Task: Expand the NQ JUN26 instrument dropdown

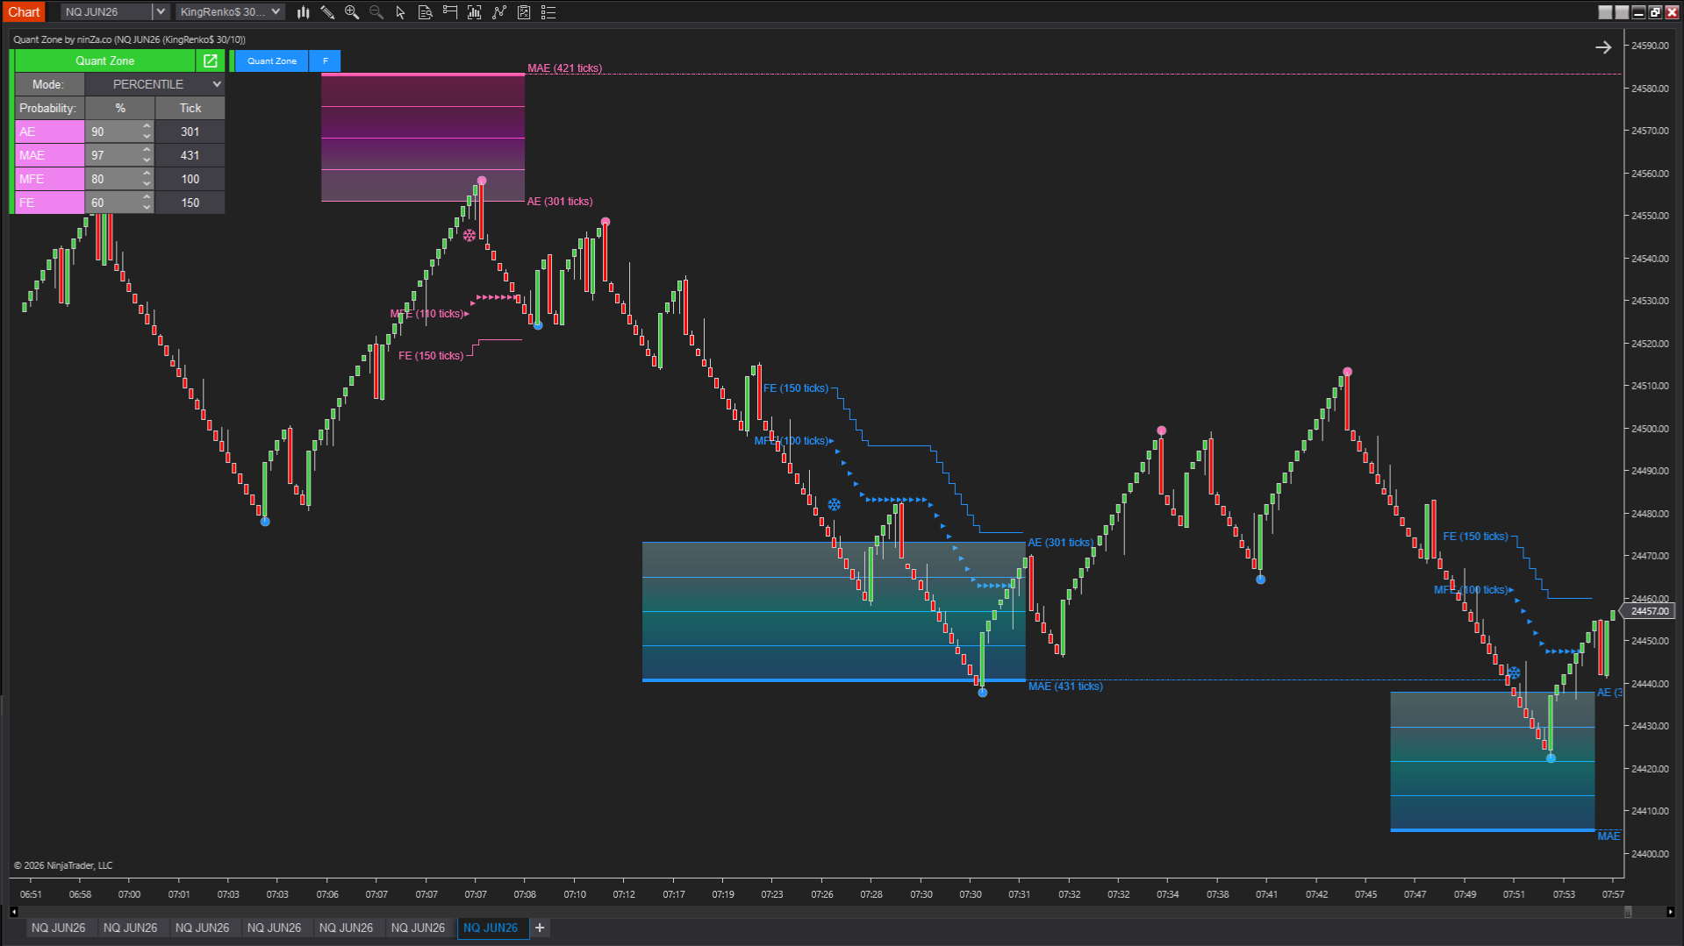Action: point(161,12)
